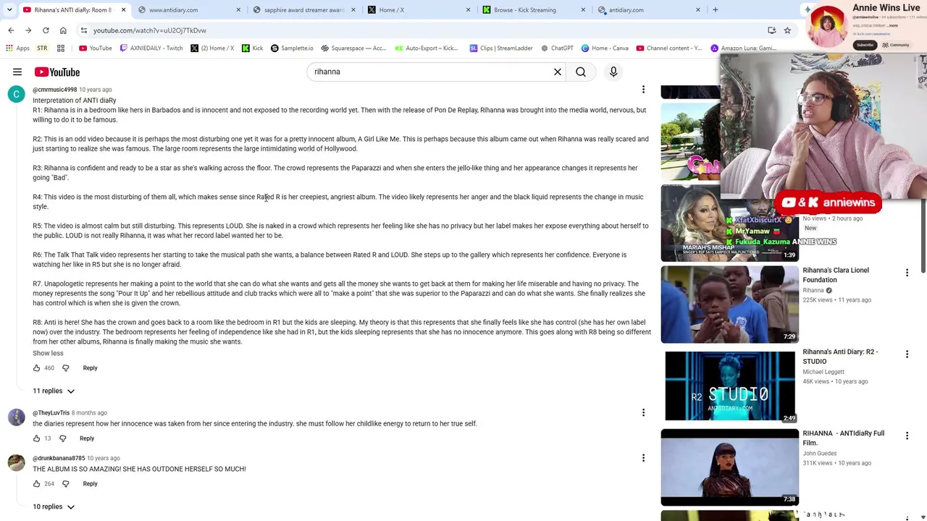Expand the 11 replies thread

pos(54,391)
